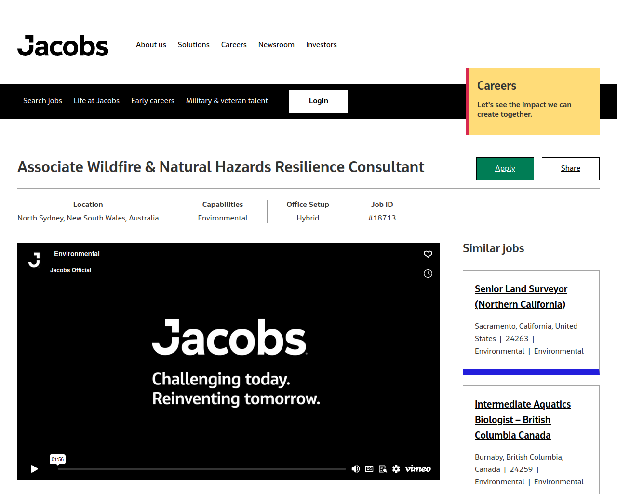Apply for the Wildfire Consultant job

pyautogui.click(x=505, y=169)
